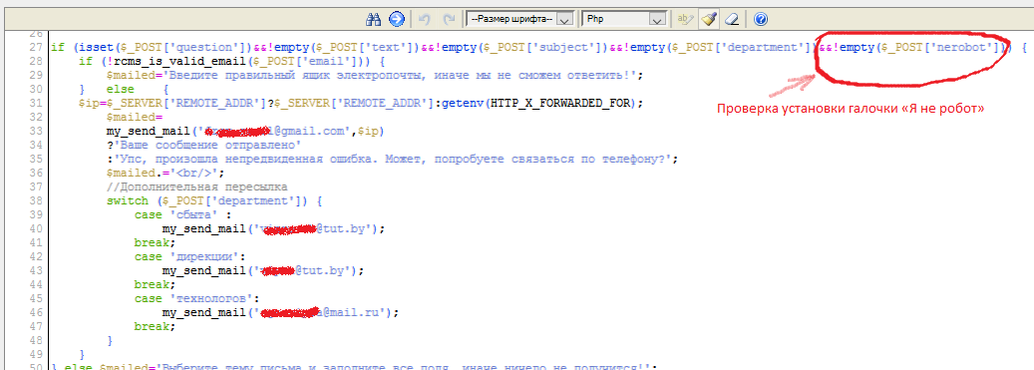Click the redo arrow icon
Image resolution: width=1034 pixels, height=370 pixels.
[x=449, y=19]
